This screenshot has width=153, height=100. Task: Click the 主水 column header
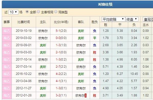point(146,25)
